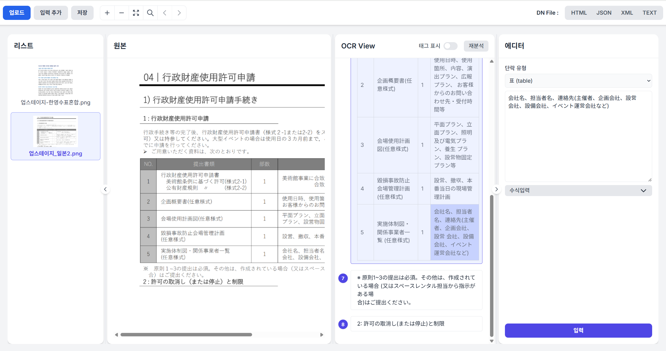Click OCR View scrollbar up arrow
Viewport: 666px width, 351px height.
(x=492, y=61)
